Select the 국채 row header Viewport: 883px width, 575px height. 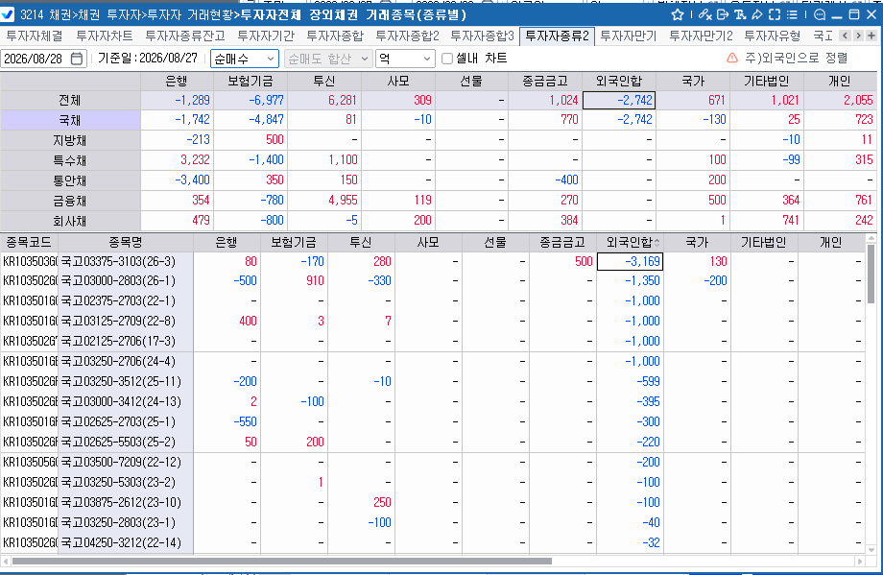tap(70, 120)
